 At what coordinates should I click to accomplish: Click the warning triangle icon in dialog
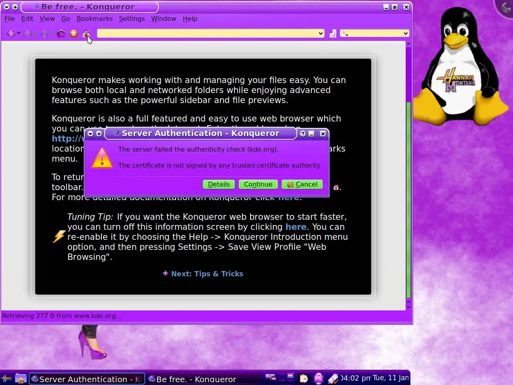coord(102,158)
